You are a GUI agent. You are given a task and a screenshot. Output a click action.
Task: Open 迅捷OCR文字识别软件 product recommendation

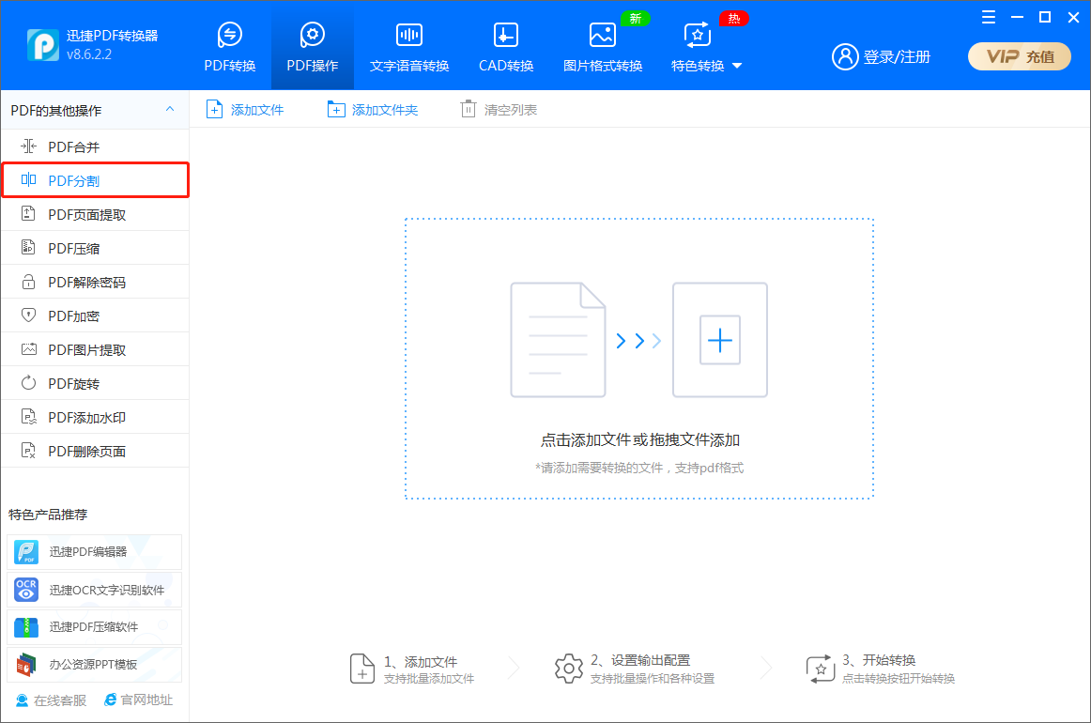point(95,590)
